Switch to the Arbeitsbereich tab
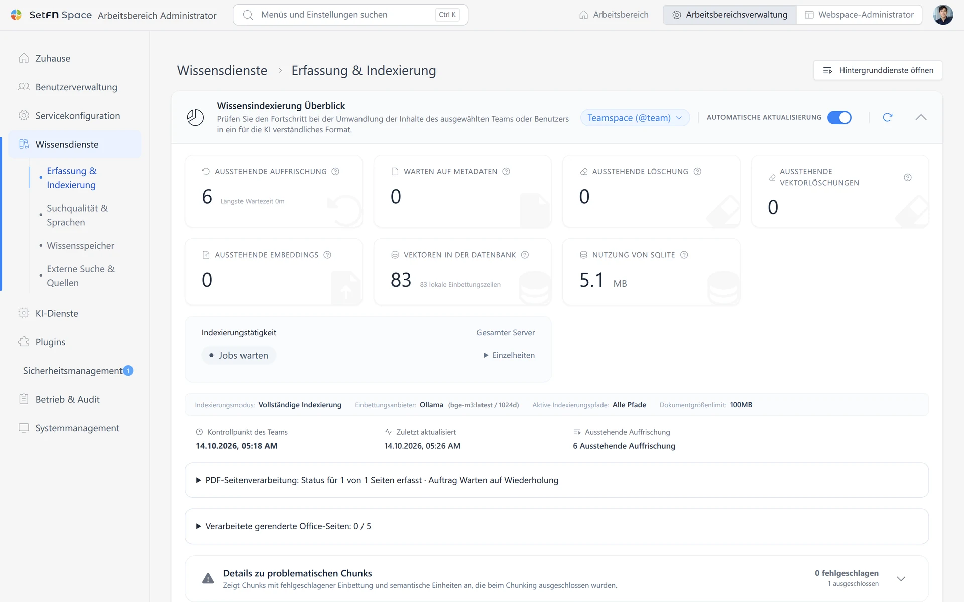 coord(614,15)
